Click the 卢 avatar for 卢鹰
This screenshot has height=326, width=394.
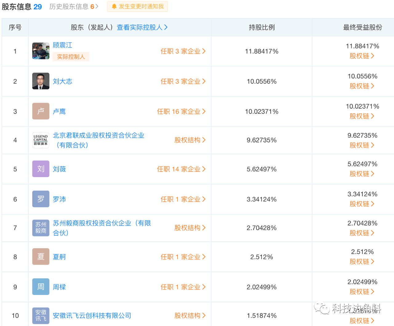coord(41,111)
